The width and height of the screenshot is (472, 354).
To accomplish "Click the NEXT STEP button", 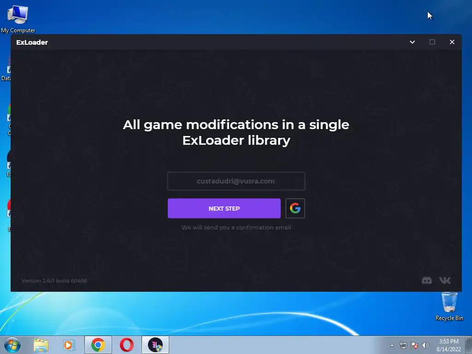I will point(224,208).
